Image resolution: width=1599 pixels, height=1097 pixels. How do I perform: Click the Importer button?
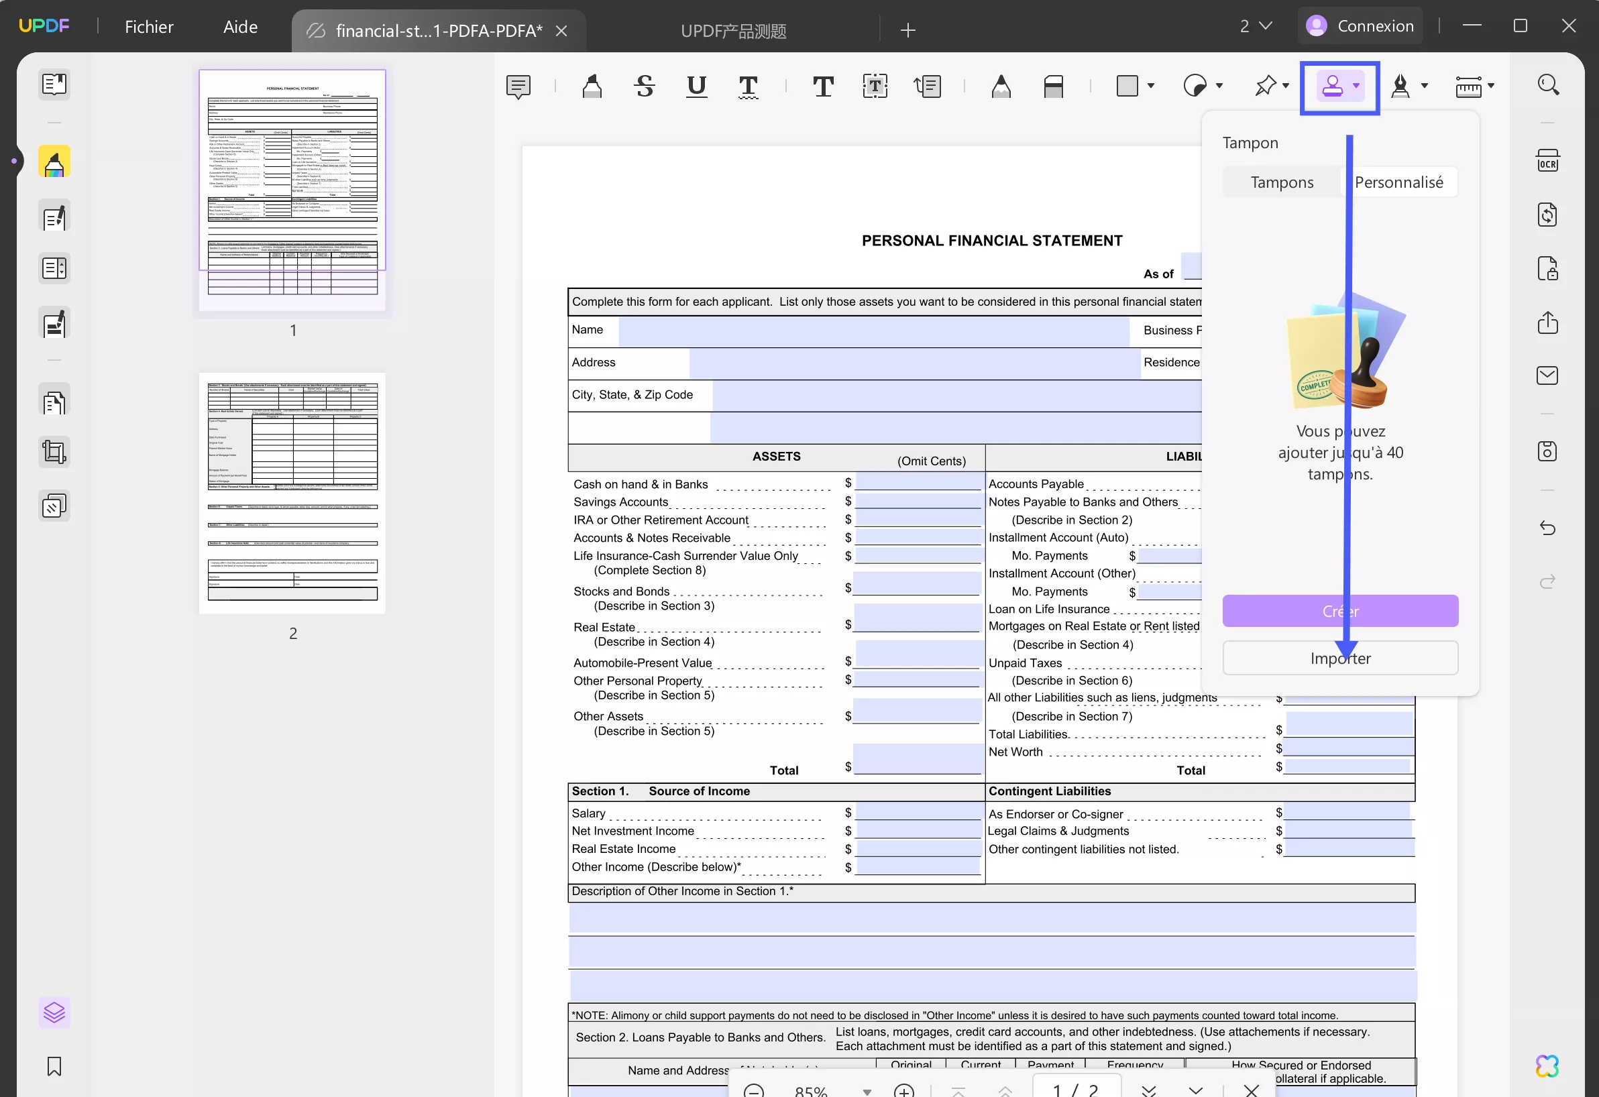1339,658
